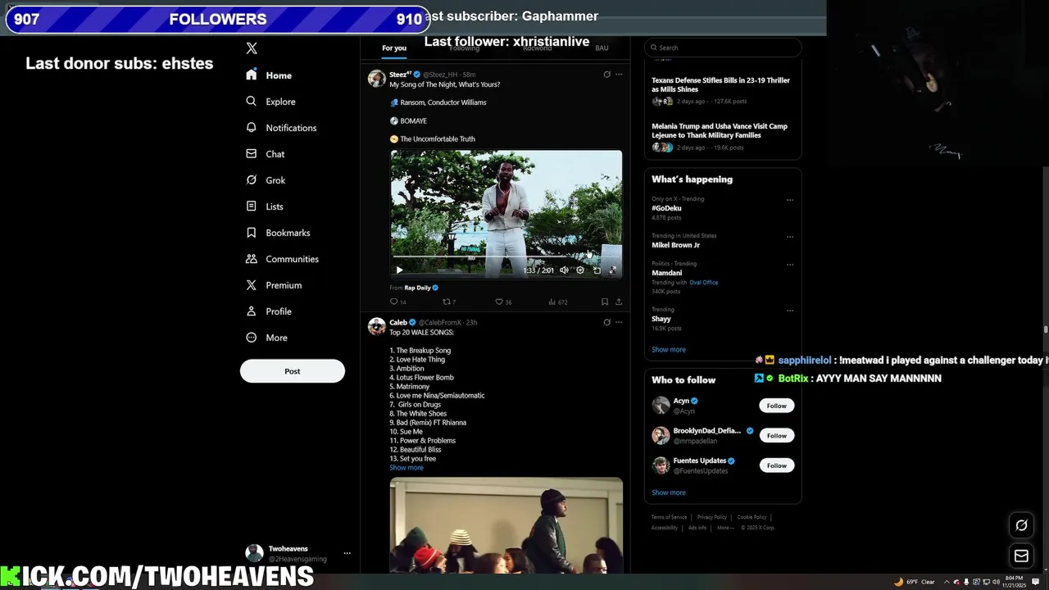1049x590 pixels.
Task: Open more options for Mikel Brown Jr
Action: [790, 237]
